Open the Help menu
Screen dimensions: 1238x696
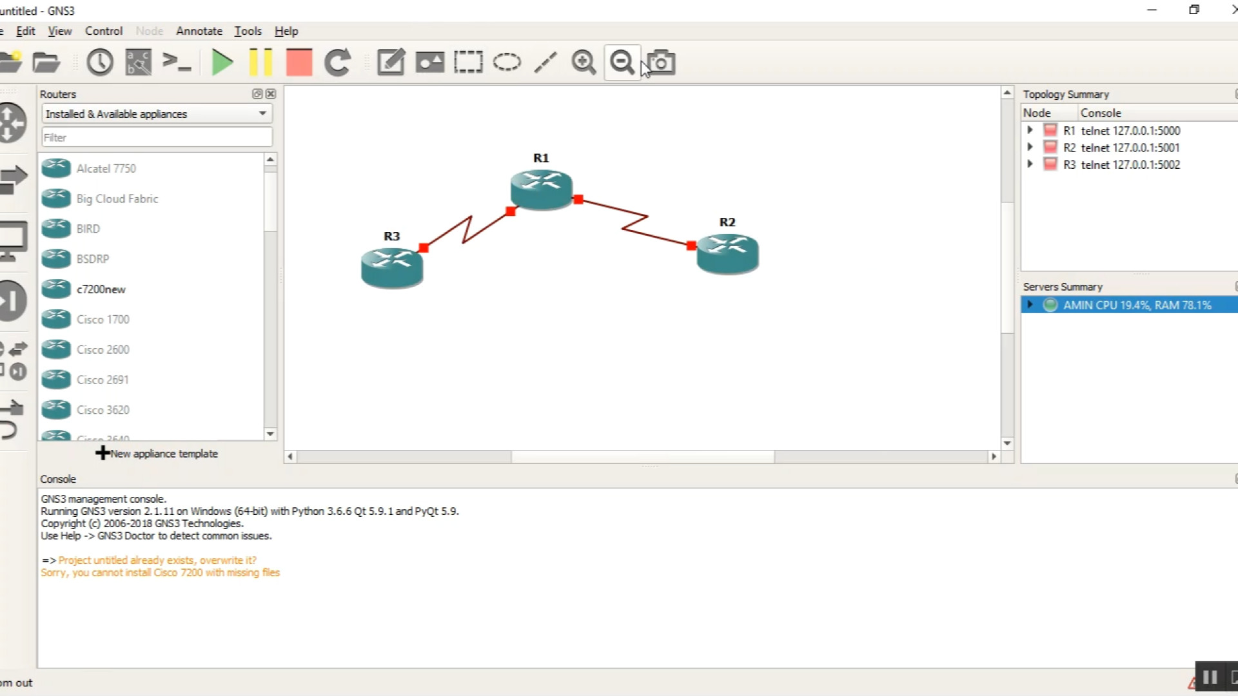[286, 31]
